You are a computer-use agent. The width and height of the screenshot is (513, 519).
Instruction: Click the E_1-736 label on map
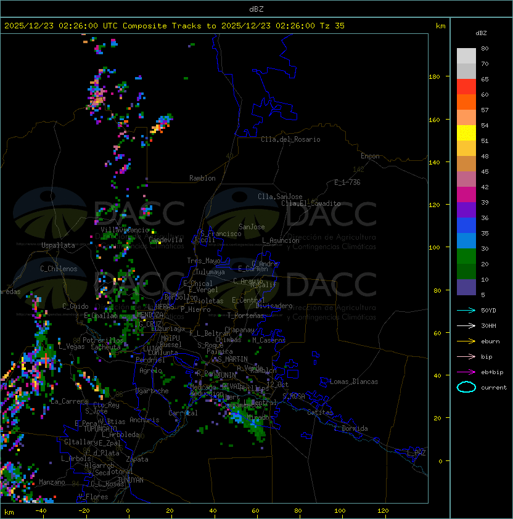pos(347,182)
